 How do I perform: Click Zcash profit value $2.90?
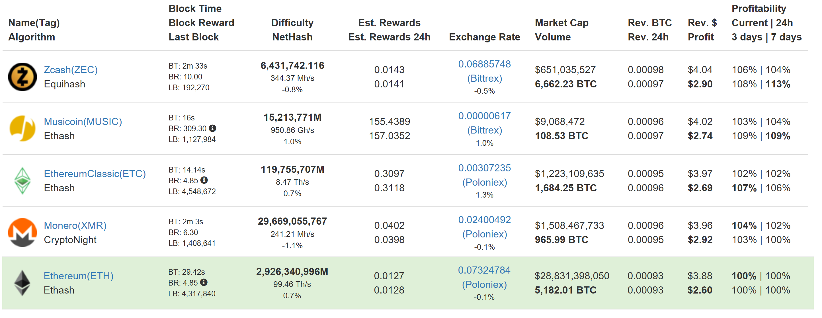pos(700,84)
